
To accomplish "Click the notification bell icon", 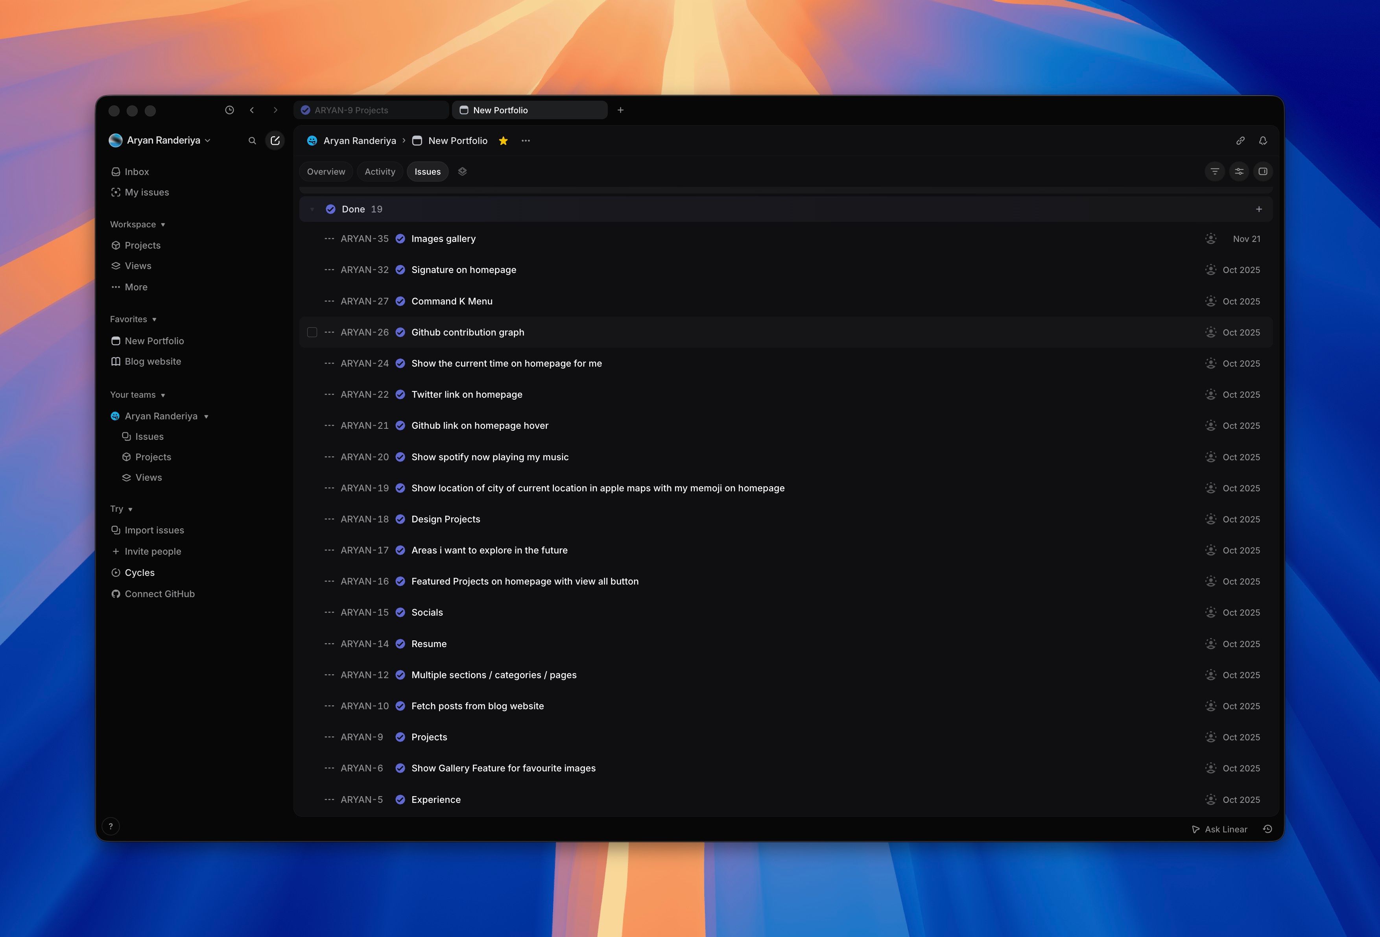I will [1263, 141].
